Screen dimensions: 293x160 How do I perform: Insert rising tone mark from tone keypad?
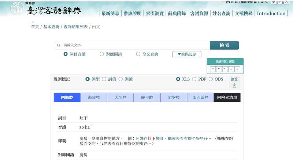click(213, 69)
